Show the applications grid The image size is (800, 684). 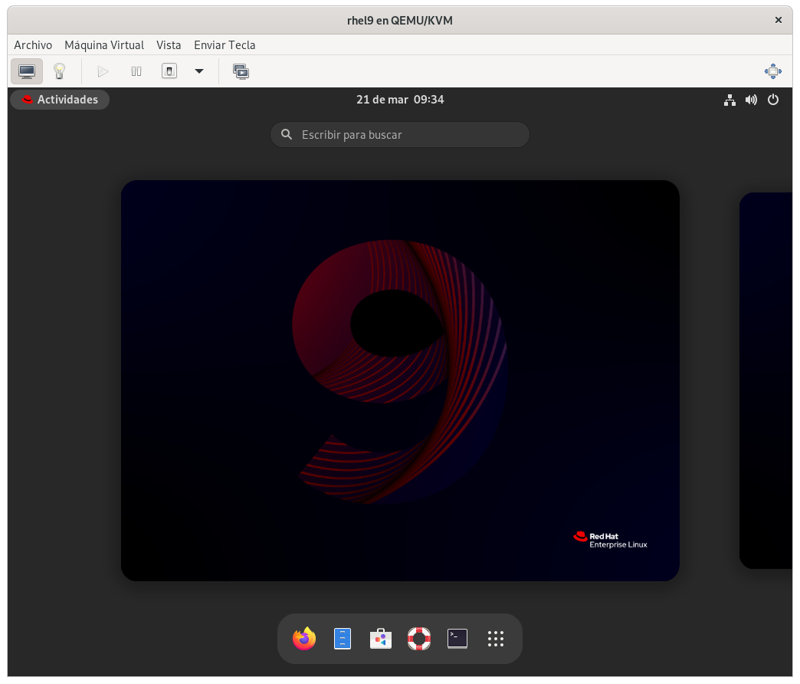[496, 638]
